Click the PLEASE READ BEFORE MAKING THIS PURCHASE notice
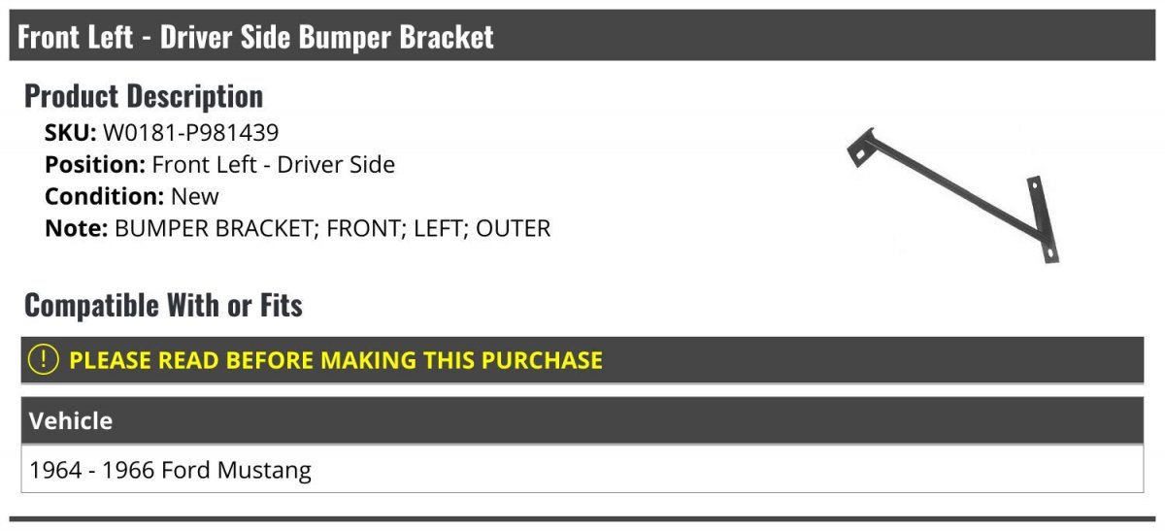1165x531 pixels. tap(336, 360)
